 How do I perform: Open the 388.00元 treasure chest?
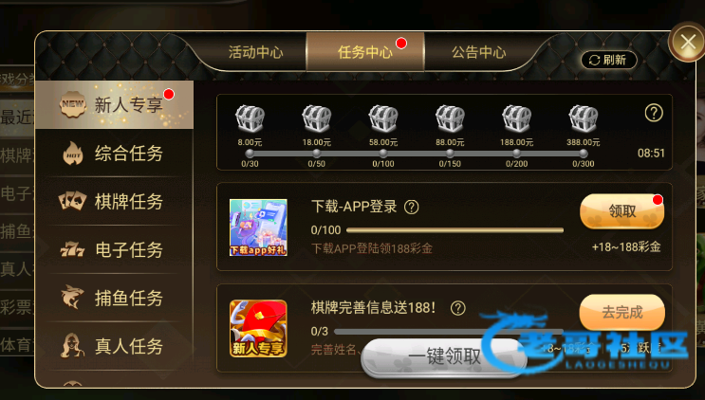click(584, 118)
